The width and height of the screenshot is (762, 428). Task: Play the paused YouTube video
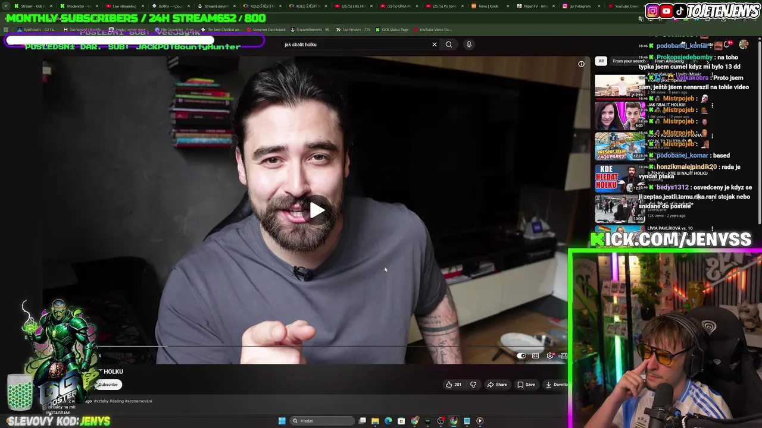317,210
